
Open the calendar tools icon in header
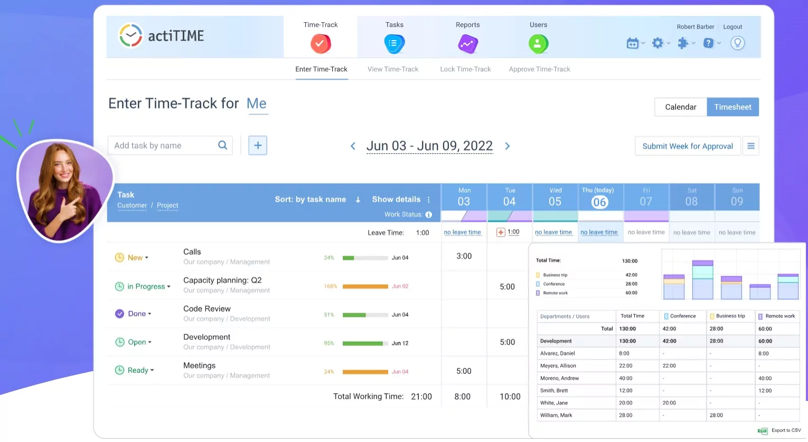pos(632,43)
